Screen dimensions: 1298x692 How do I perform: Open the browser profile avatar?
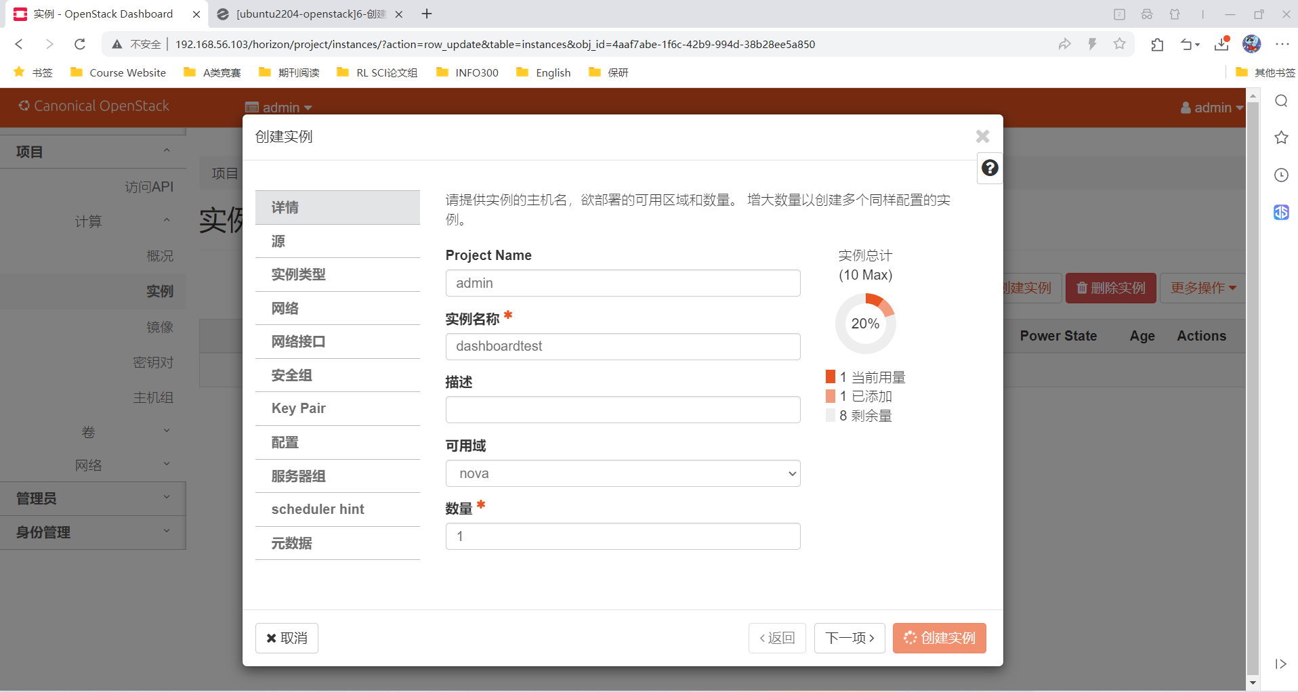pyautogui.click(x=1251, y=44)
